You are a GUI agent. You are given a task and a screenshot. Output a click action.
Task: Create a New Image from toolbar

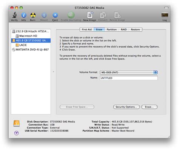90,15
